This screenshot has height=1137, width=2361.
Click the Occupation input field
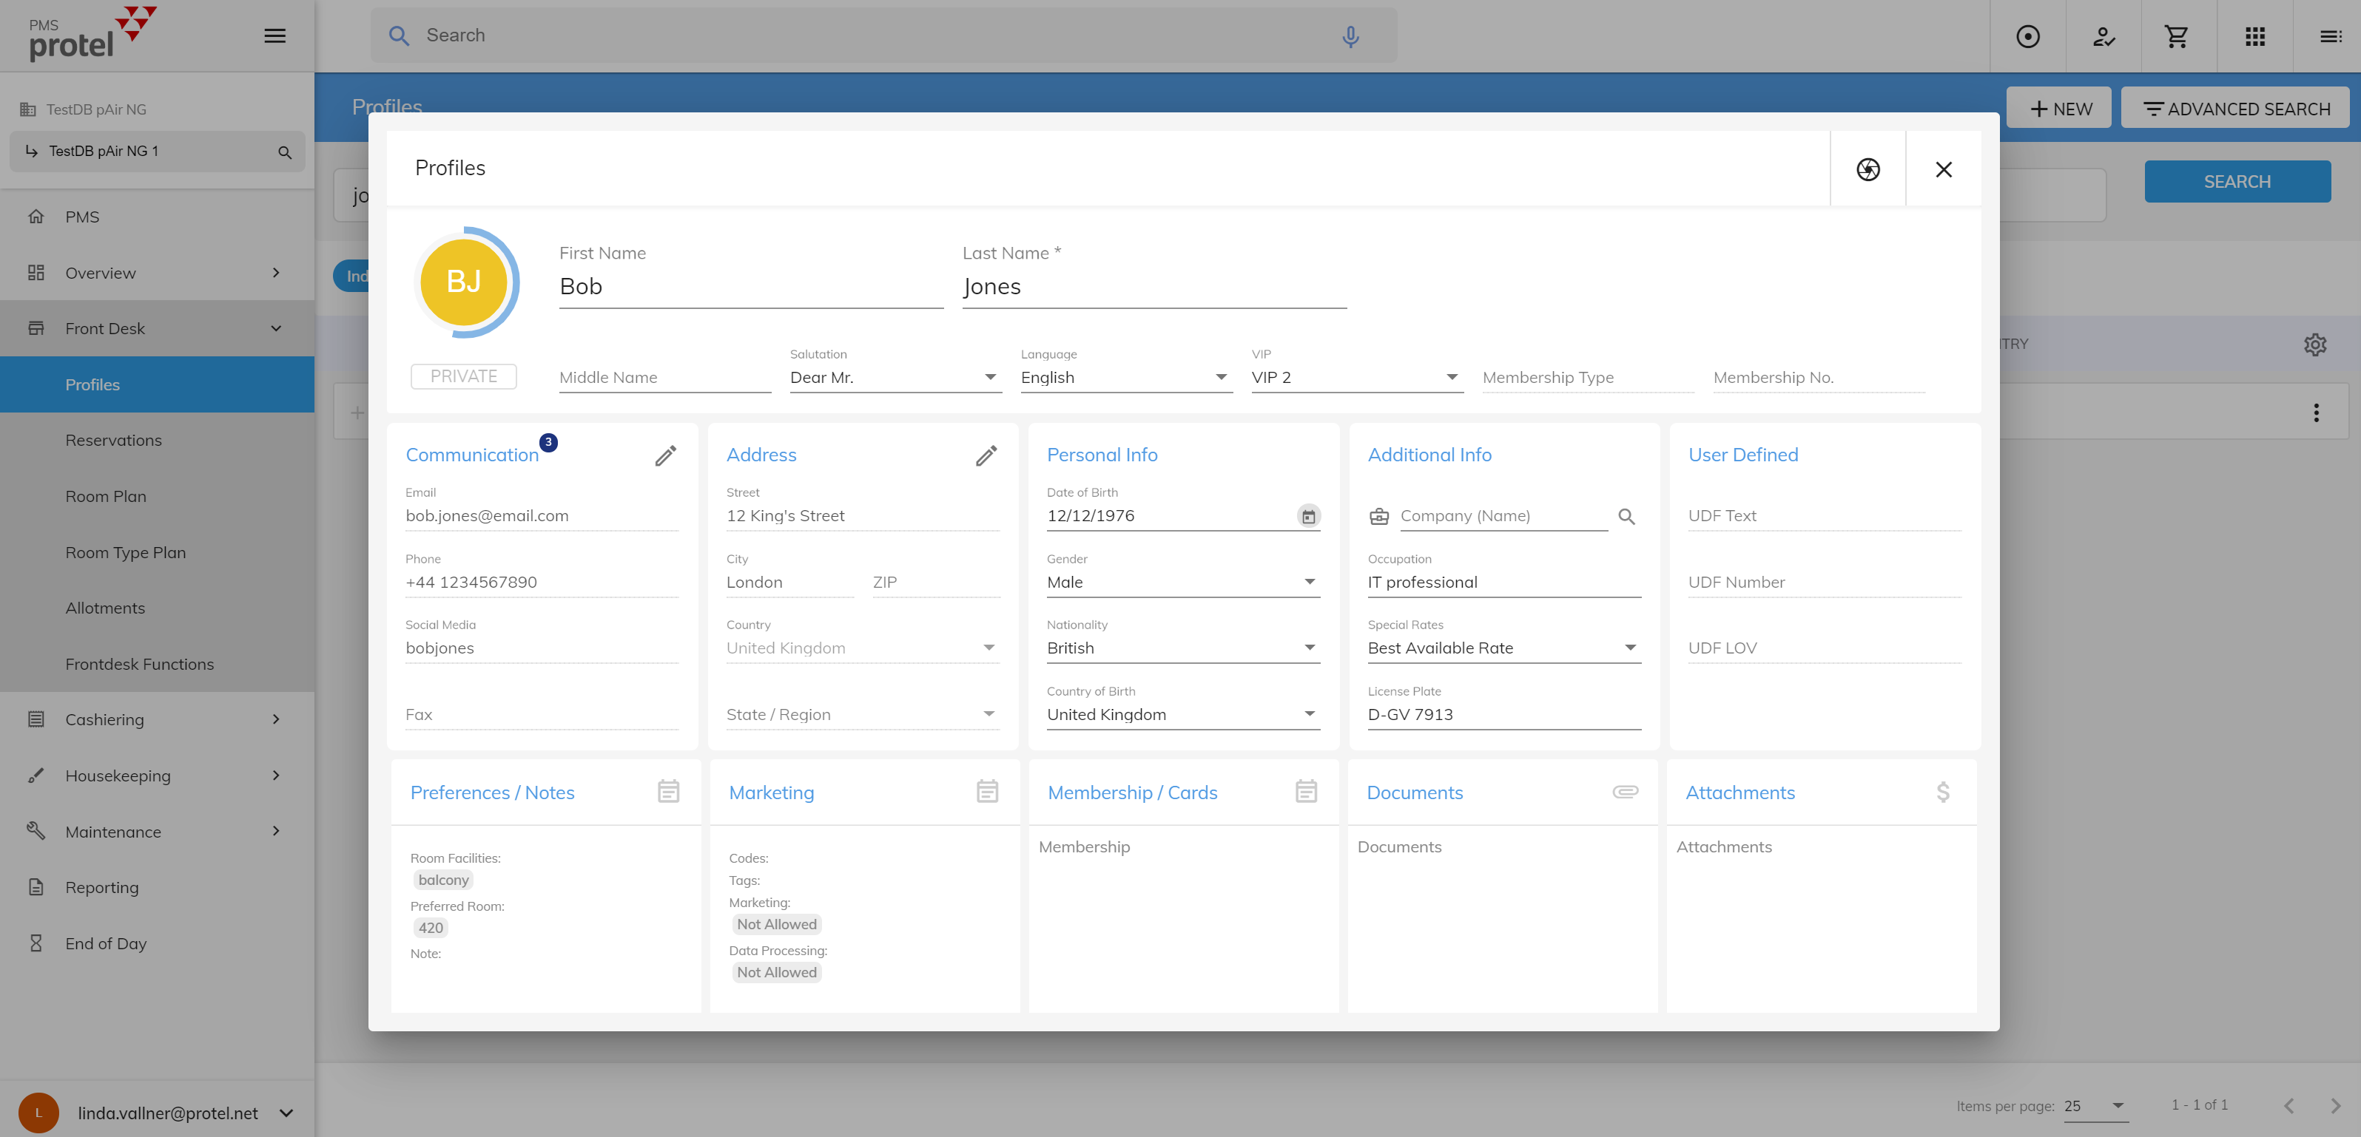[1503, 583]
